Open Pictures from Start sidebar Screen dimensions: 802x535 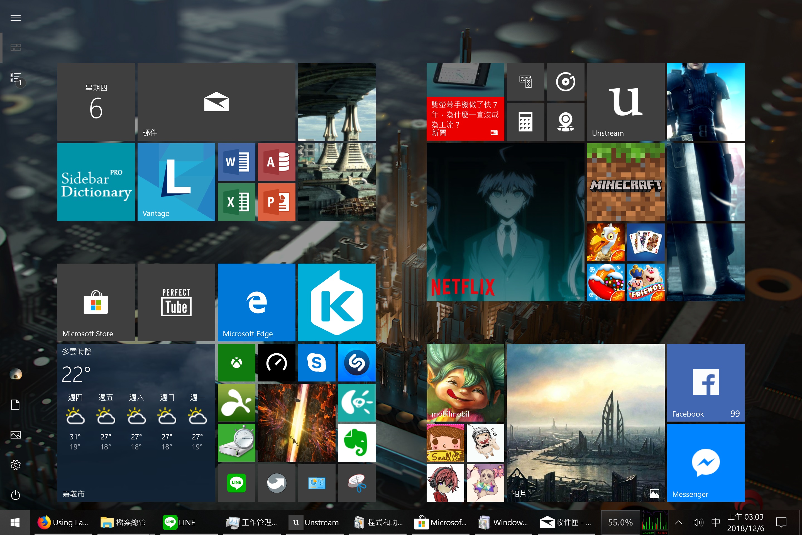pos(15,435)
